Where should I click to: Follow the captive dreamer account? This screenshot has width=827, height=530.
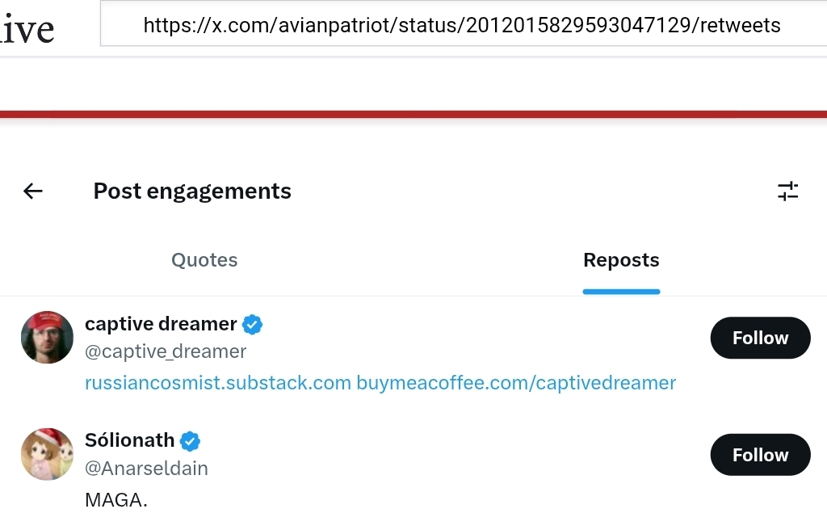tap(760, 338)
